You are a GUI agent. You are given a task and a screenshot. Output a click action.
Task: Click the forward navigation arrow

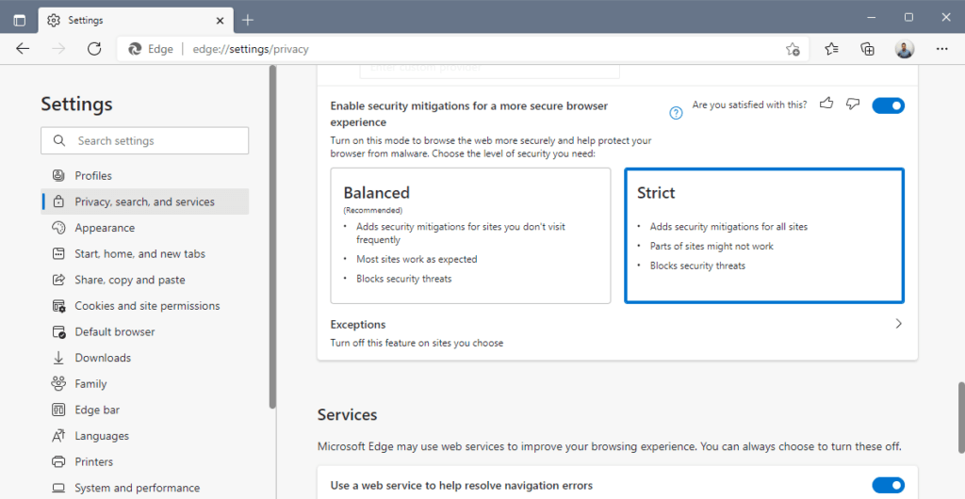58,49
